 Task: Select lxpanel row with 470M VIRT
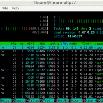51,78
